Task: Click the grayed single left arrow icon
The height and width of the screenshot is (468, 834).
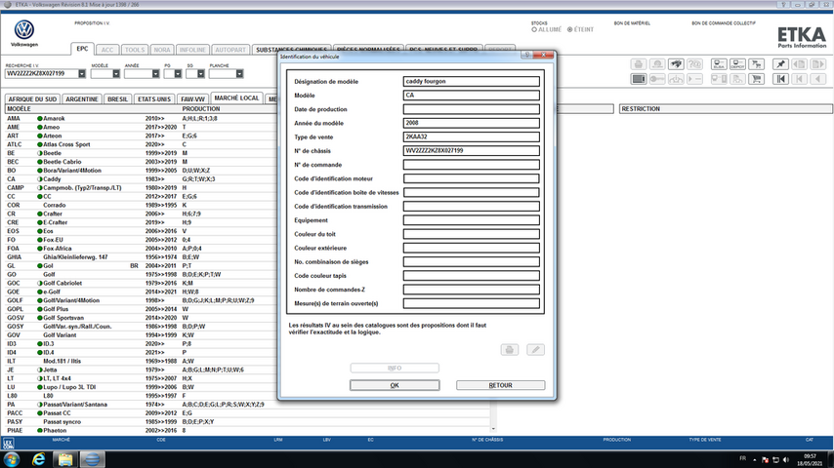Action: 817,79
